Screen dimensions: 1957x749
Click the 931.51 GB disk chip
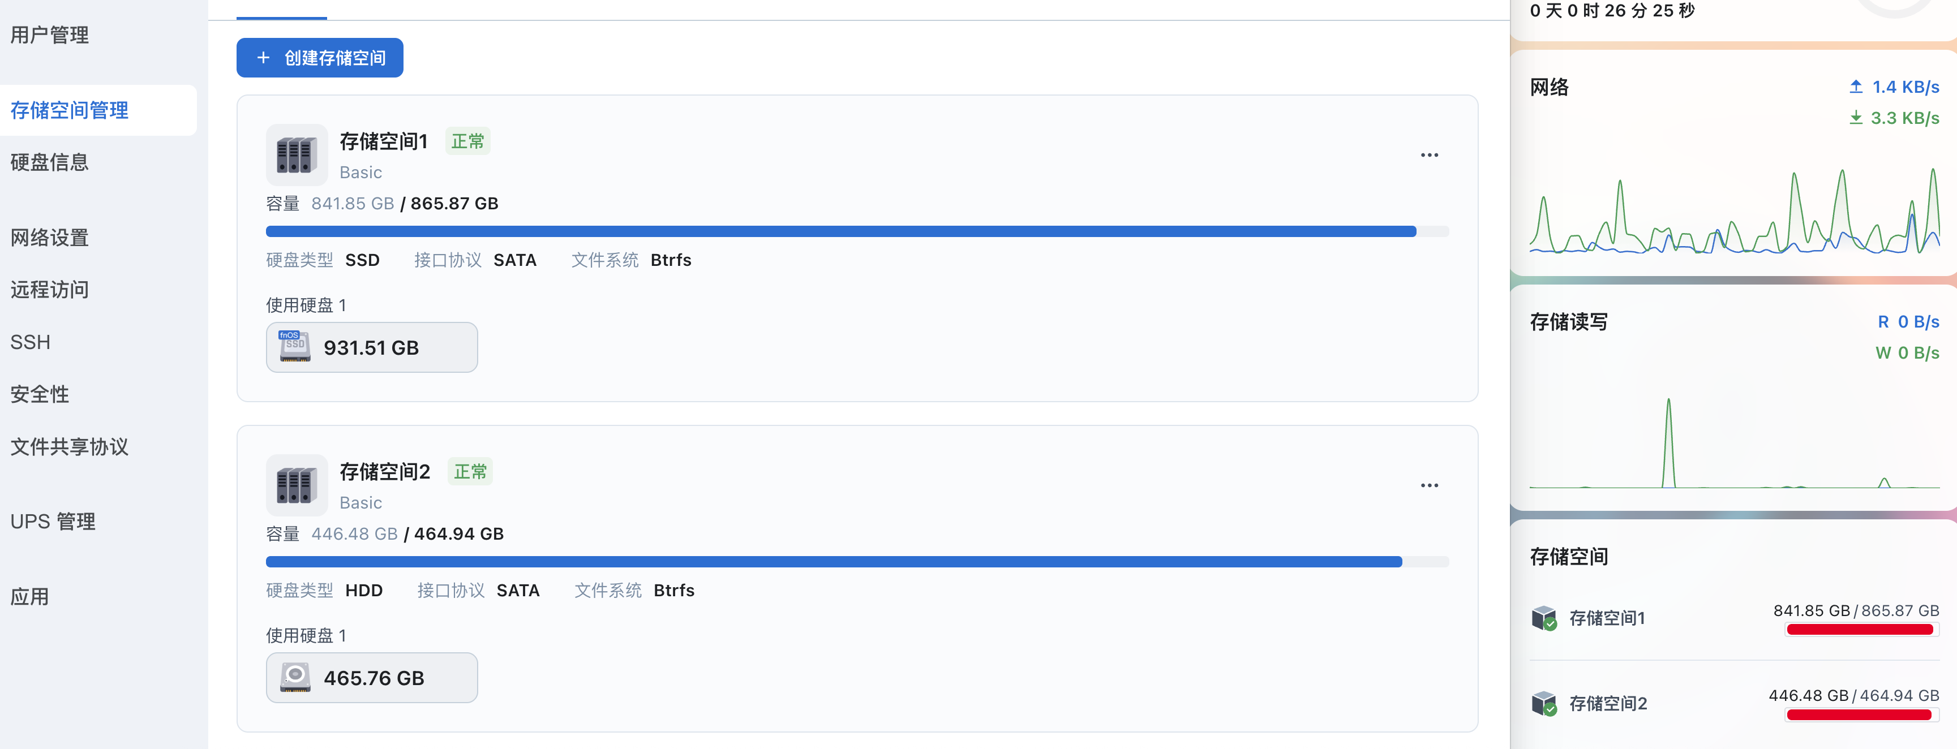[371, 347]
